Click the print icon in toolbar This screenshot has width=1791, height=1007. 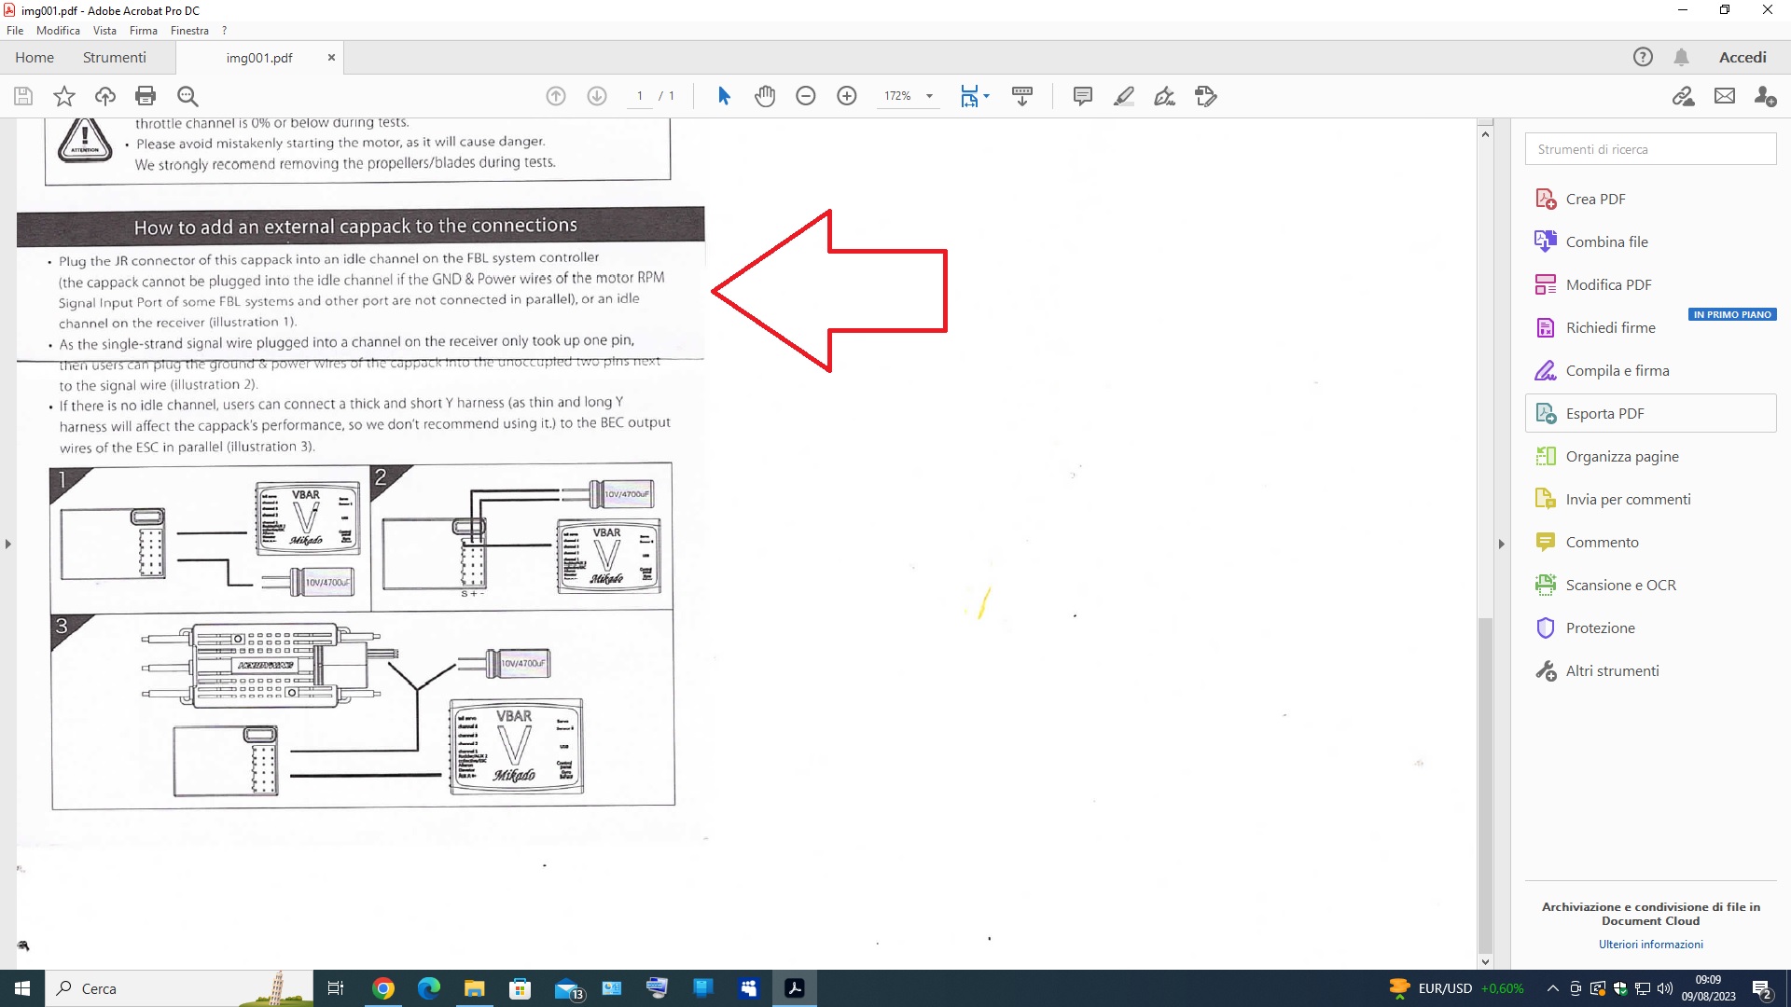pos(146,96)
